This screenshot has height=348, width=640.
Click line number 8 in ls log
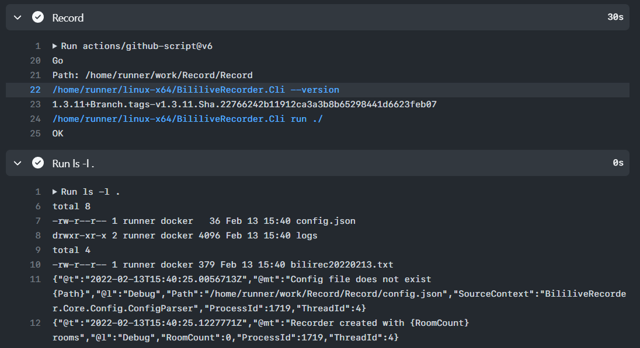38,235
